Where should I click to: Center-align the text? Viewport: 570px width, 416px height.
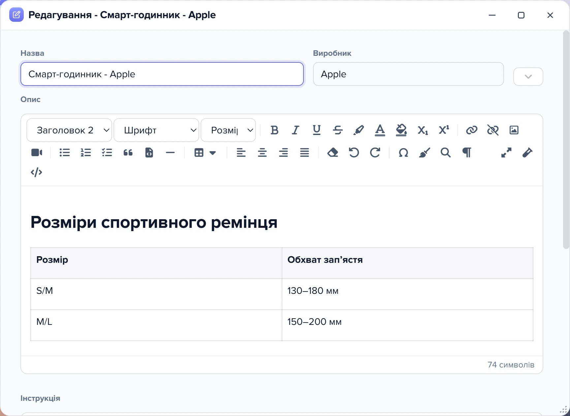[262, 153]
